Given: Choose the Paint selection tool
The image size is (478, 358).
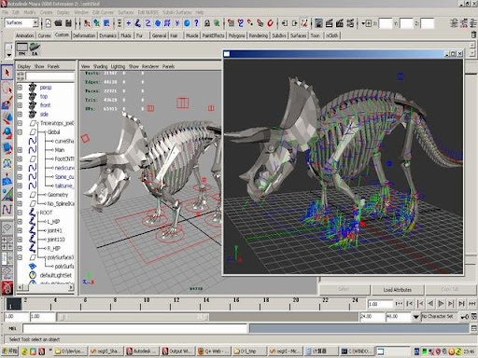Looking at the screenshot, I should (7, 103).
